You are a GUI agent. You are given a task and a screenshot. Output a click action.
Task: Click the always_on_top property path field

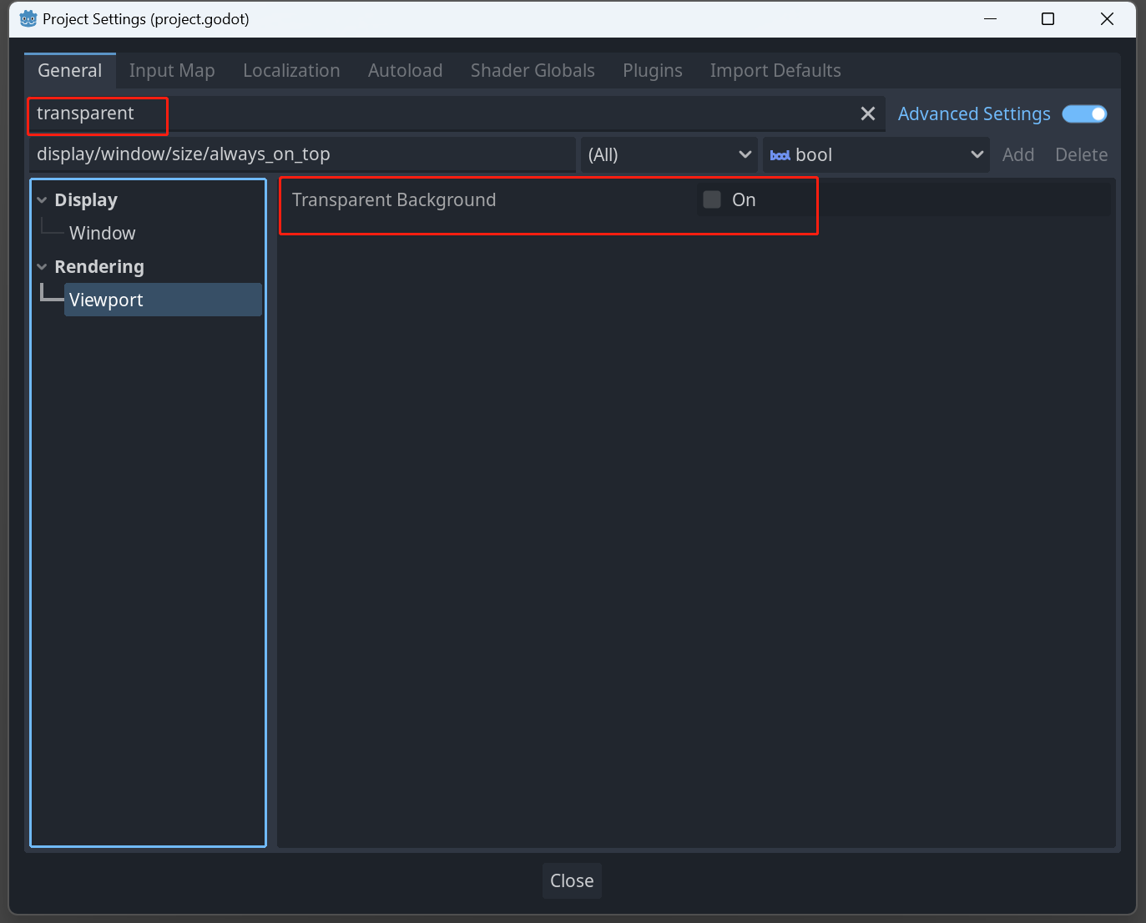[300, 154]
